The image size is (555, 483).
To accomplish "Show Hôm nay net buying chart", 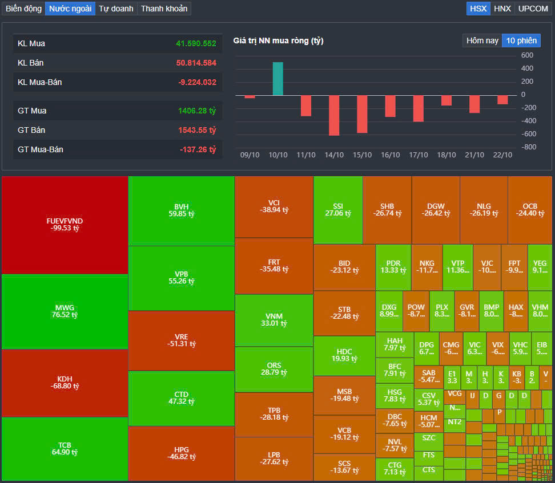I will pyautogui.click(x=482, y=40).
